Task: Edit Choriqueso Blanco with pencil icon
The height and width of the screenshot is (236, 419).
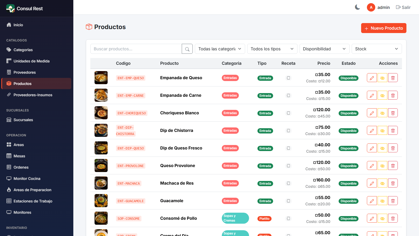Action: tap(372, 113)
